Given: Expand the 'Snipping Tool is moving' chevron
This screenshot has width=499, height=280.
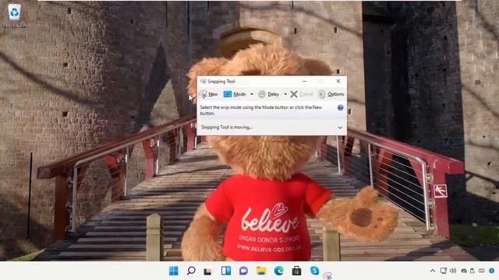Looking at the screenshot, I should (340, 128).
